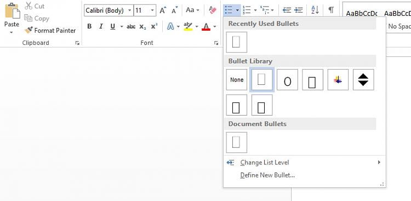Apply Text Effects outlined A icon
Viewport: 411px width, 201px height.
(170, 26)
